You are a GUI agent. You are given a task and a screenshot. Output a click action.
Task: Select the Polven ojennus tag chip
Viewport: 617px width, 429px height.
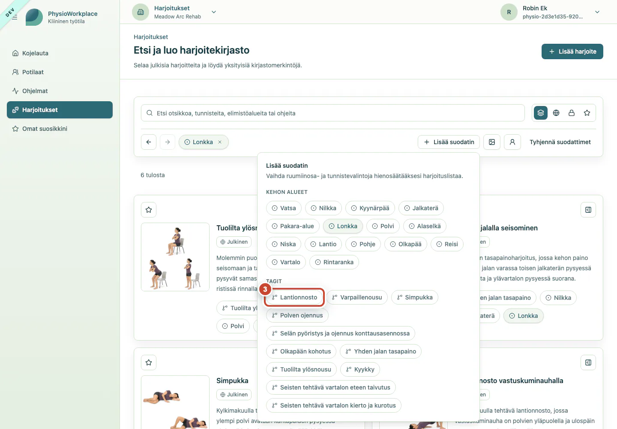297,315
